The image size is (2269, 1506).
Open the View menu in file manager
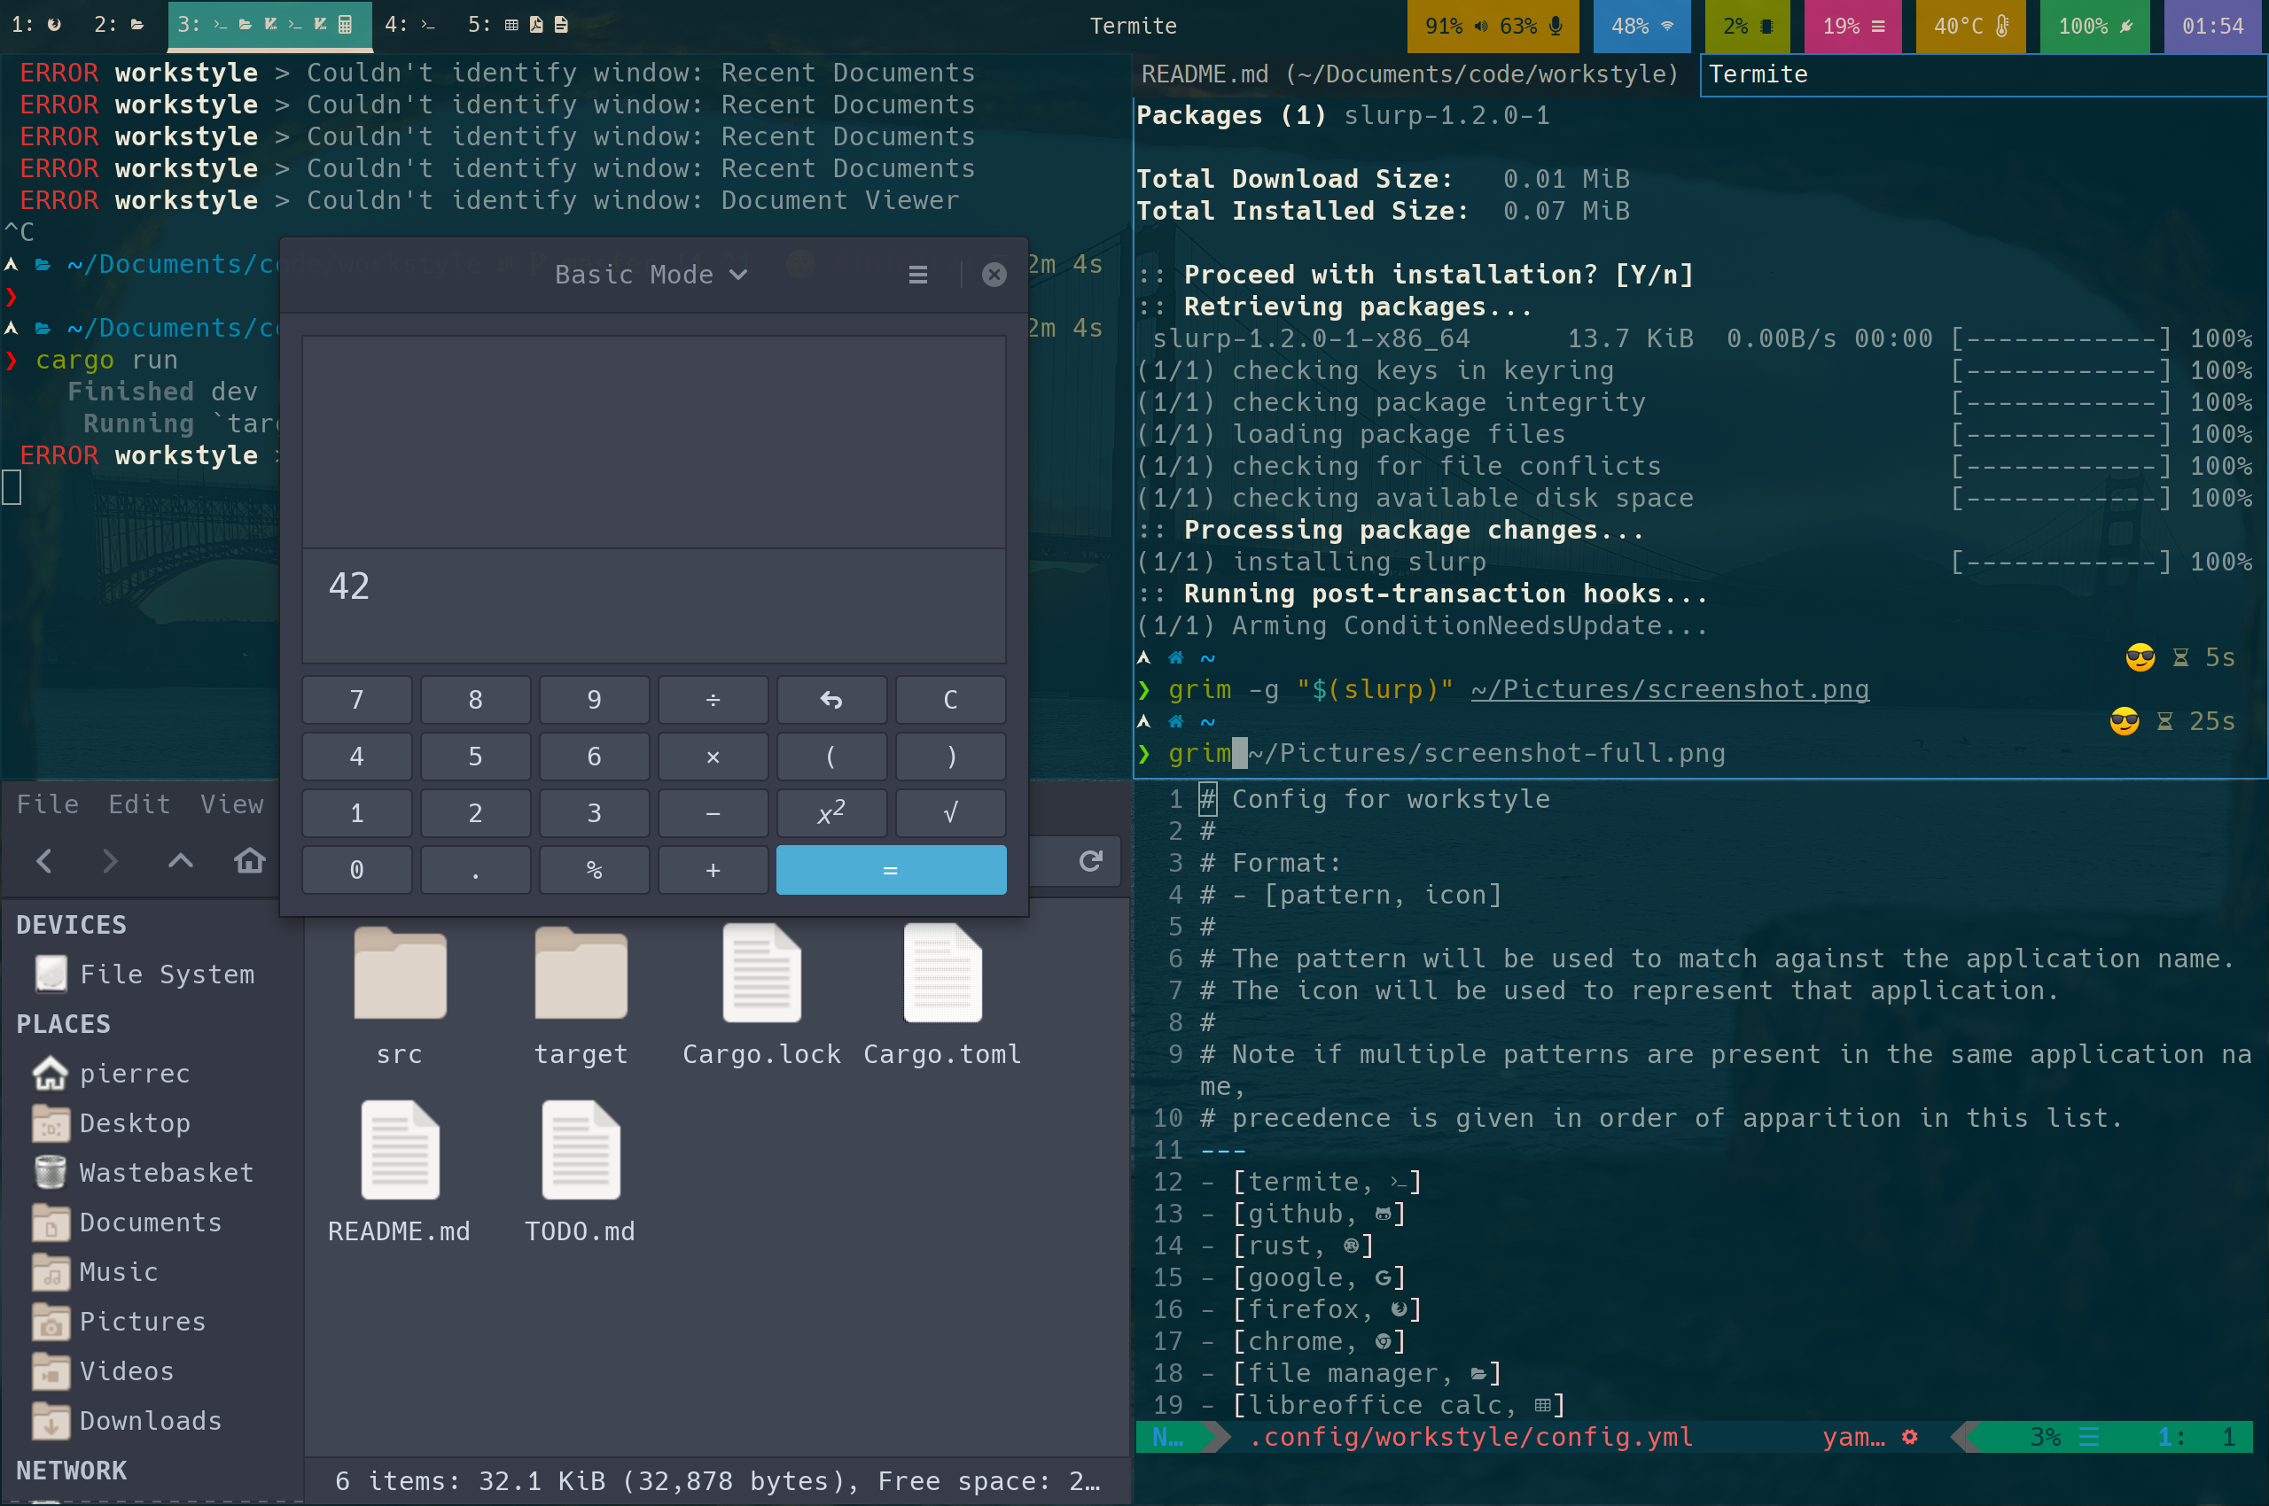(231, 803)
